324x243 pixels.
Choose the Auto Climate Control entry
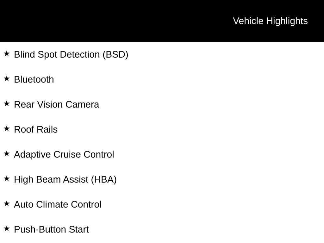pos(58,204)
